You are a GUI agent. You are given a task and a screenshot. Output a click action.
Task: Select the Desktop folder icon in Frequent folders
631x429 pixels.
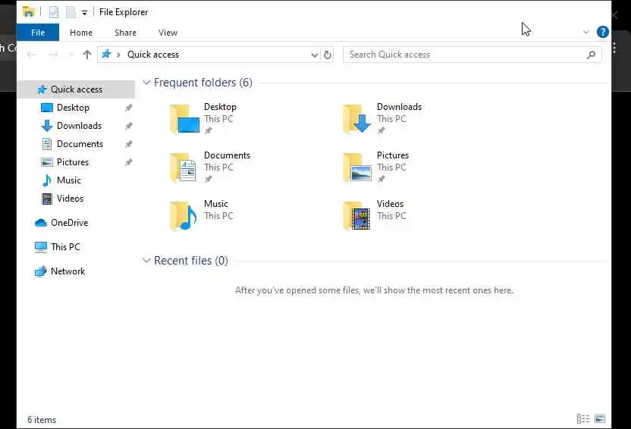tap(184, 118)
